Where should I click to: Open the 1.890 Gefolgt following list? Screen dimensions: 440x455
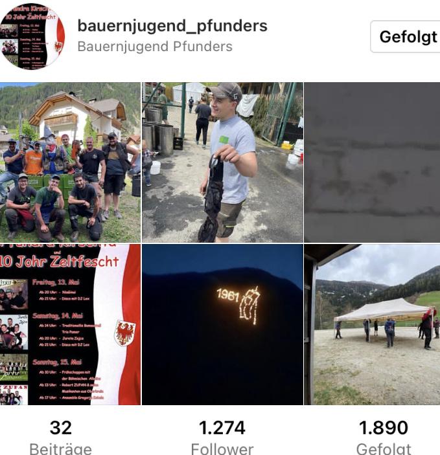(x=384, y=438)
